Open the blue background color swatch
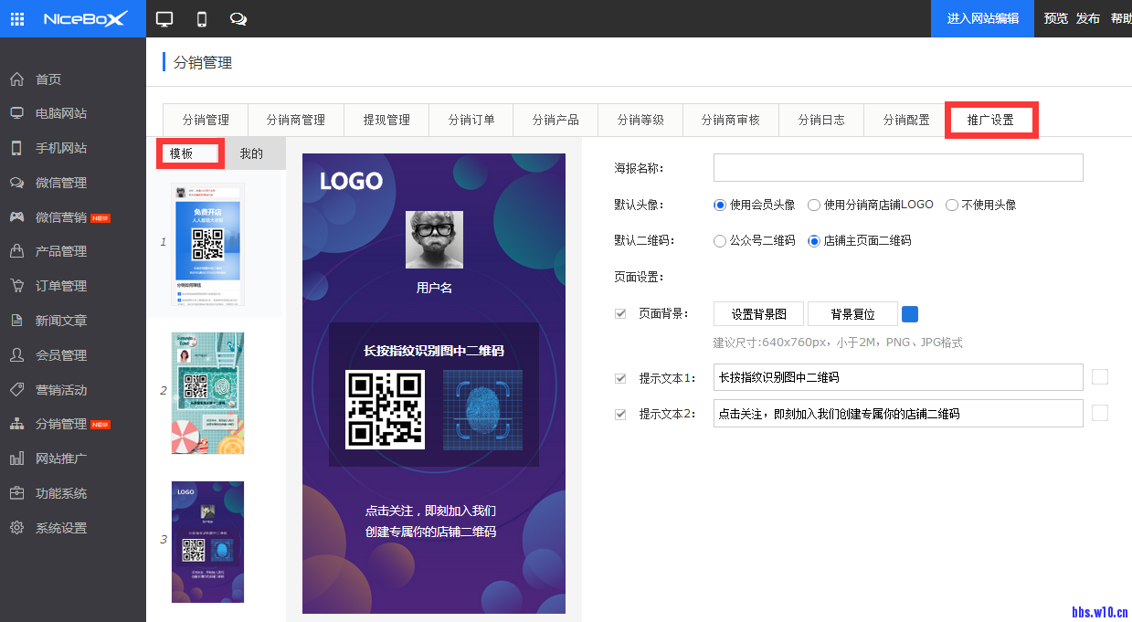Screen dimensions: 1132x622 click(x=910, y=314)
